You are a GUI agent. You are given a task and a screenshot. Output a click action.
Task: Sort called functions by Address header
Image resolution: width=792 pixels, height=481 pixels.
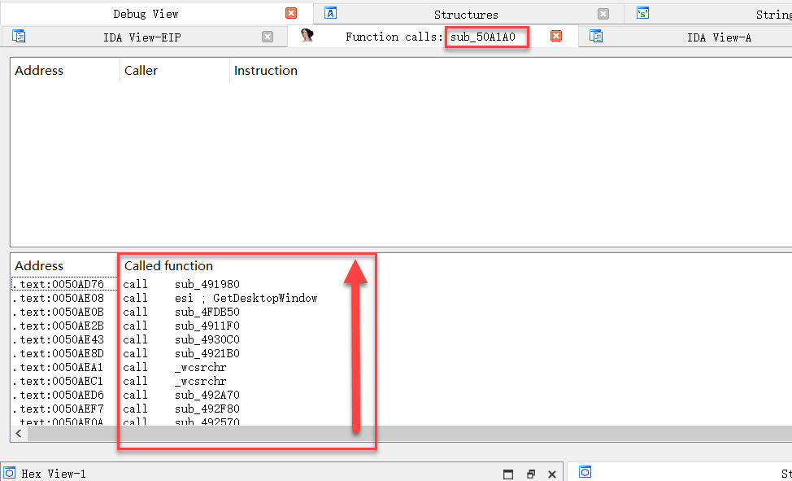[39, 265]
